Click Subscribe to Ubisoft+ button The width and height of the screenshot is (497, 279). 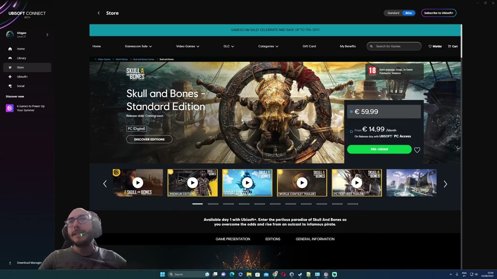(438, 13)
